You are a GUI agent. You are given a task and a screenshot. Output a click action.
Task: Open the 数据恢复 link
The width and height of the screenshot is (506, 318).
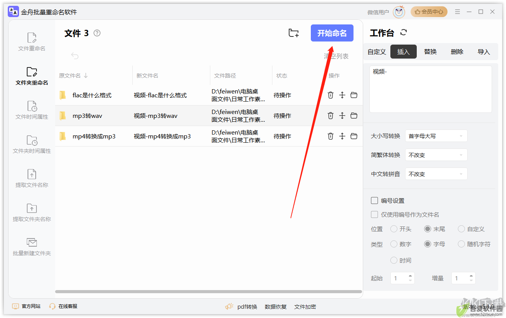pos(276,307)
